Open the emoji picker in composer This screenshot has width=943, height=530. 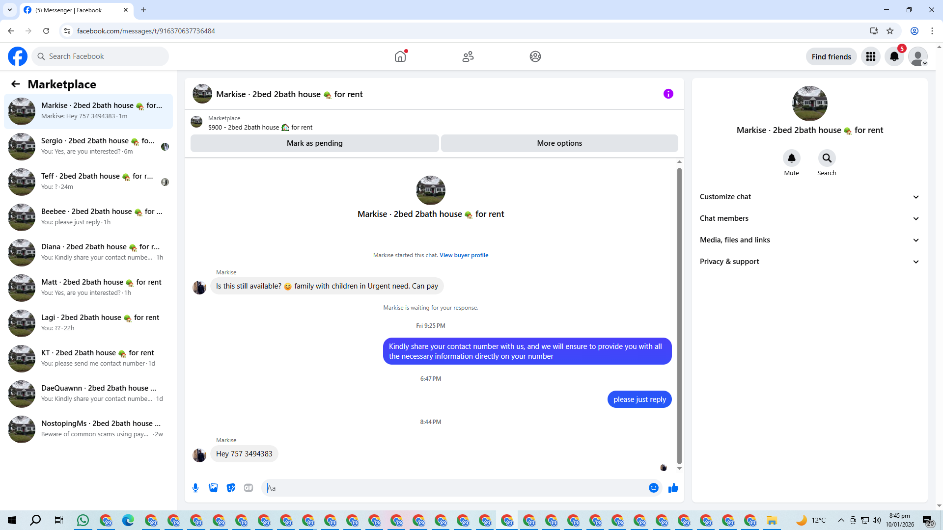(x=653, y=488)
